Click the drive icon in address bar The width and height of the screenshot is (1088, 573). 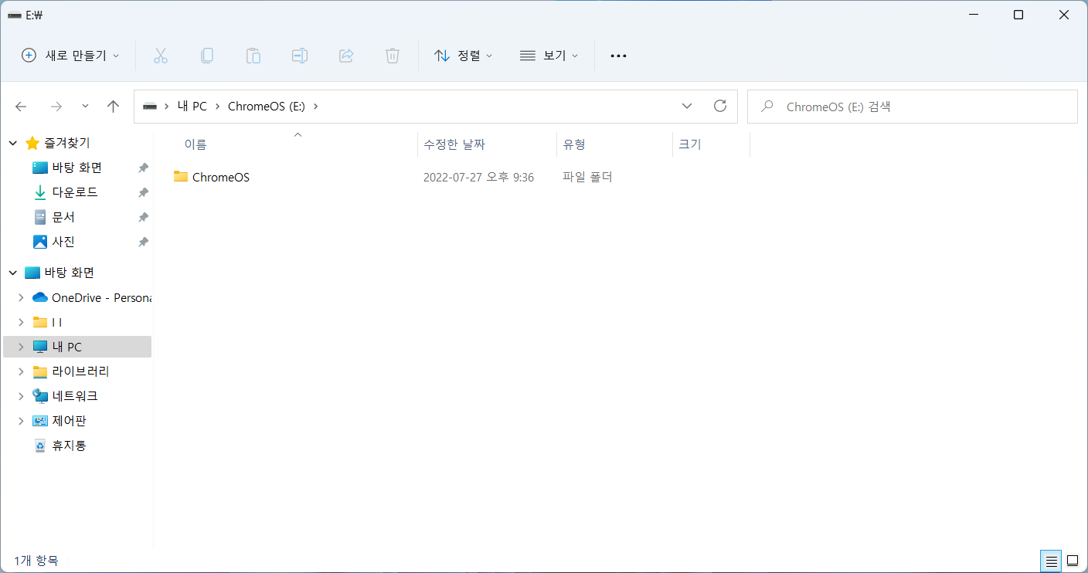click(x=150, y=107)
